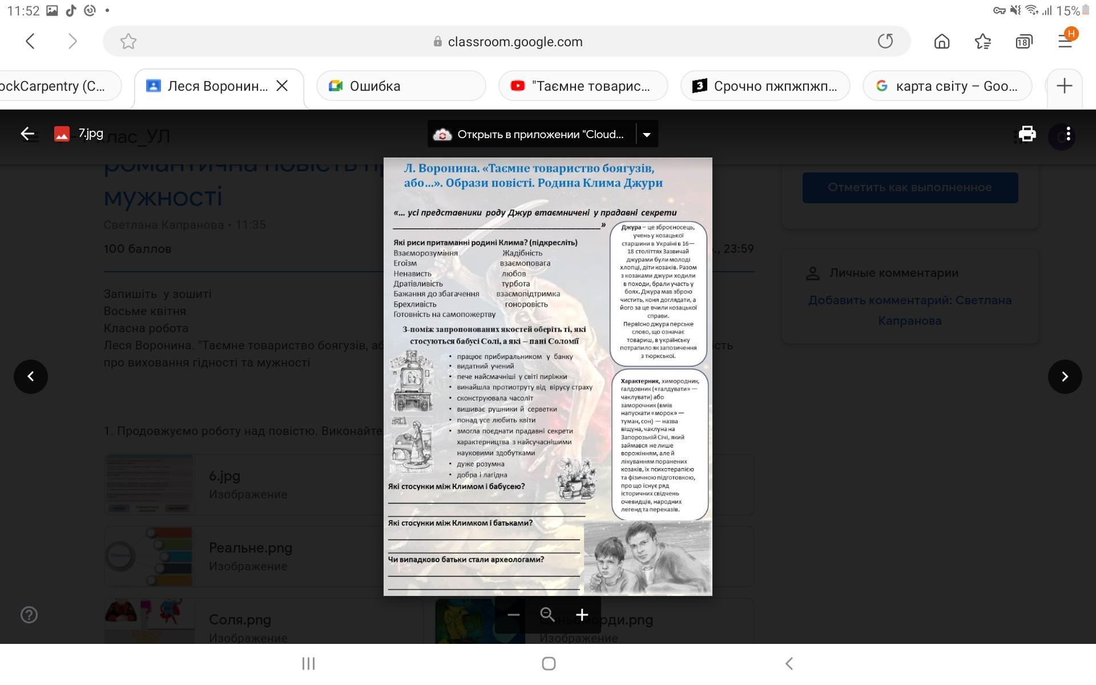1096x685 pixels.
Task: Open bookmarks list star icon
Action: (x=983, y=41)
